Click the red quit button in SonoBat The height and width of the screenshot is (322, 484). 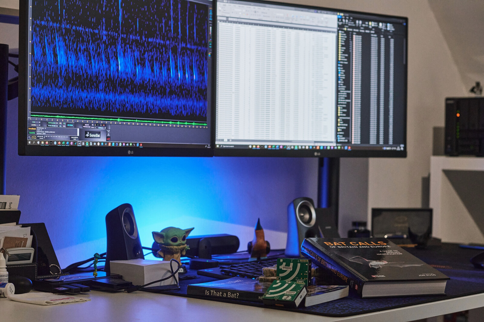(108, 139)
